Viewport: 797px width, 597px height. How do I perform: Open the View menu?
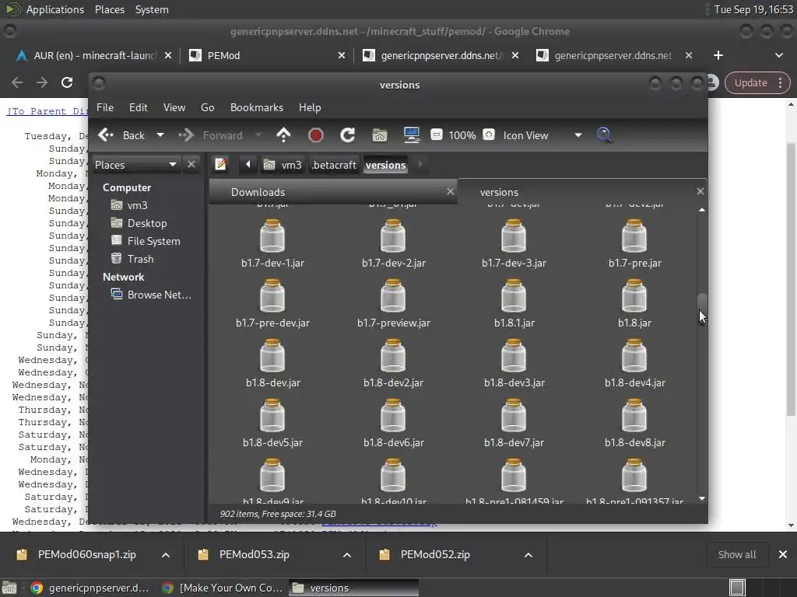pos(174,107)
